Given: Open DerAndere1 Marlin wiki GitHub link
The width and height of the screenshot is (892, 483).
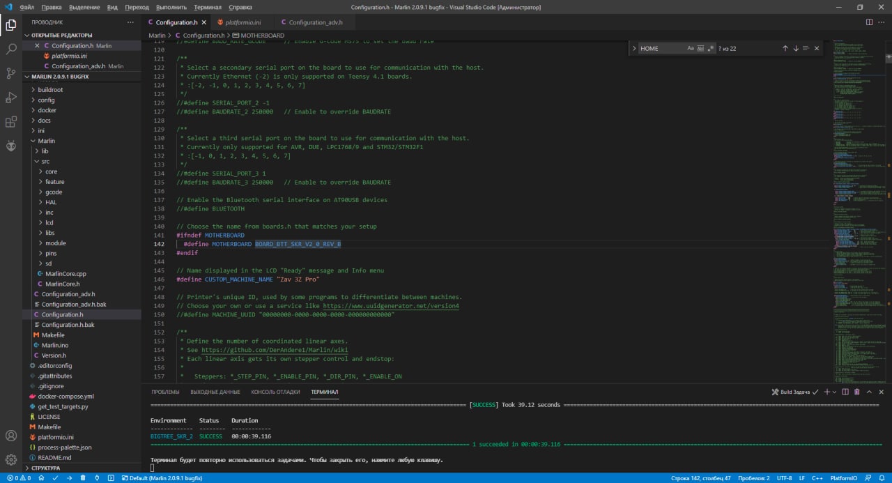Looking at the screenshot, I should coord(275,350).
